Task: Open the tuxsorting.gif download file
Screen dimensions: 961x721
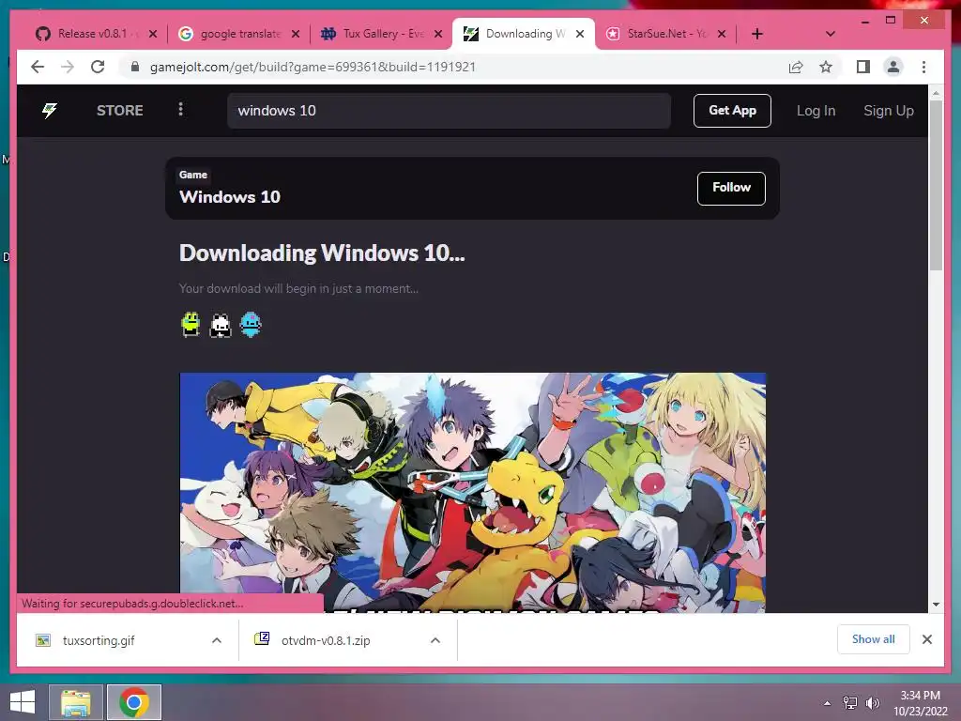Action: (98, 640)
